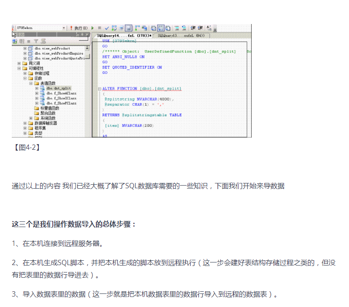349x307 pixels.
Task: Select dbo.view_webProduct view icon
Action: coord(30,48)
